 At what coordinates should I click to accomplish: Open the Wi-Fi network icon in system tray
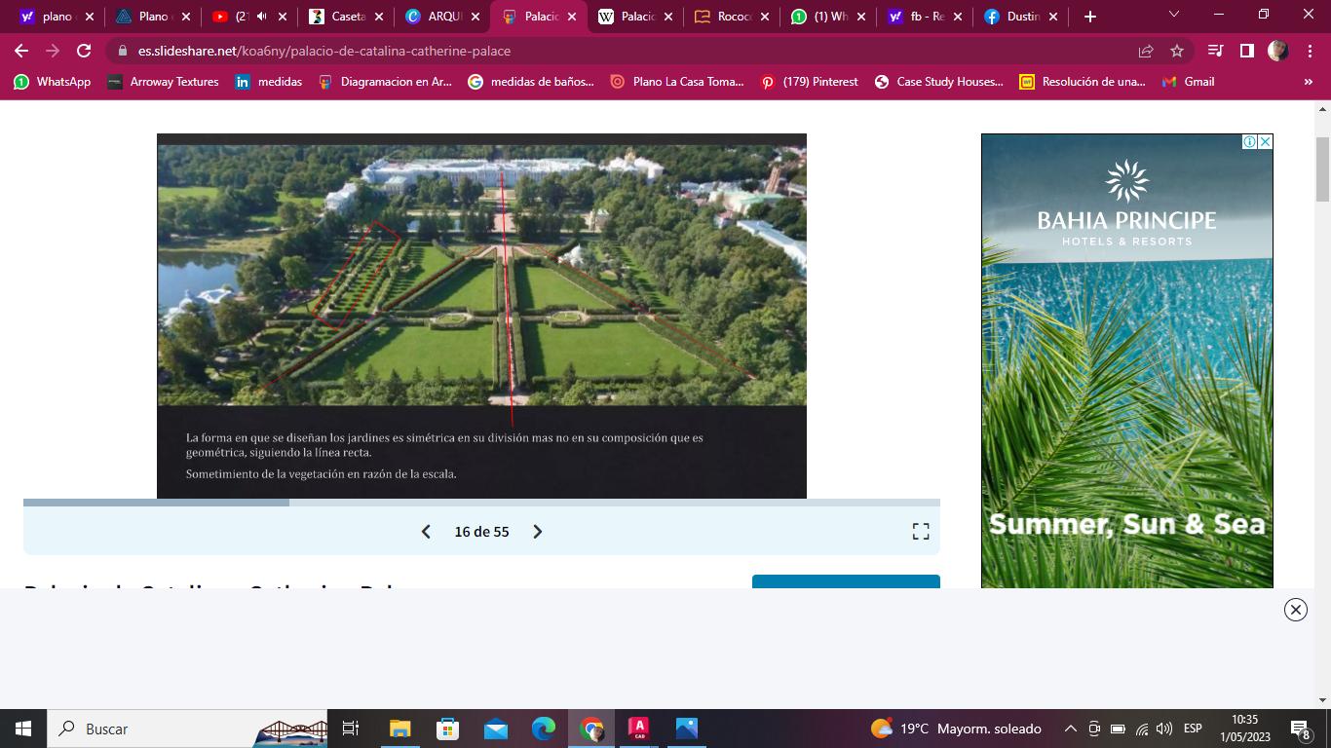click(1142, 729)
